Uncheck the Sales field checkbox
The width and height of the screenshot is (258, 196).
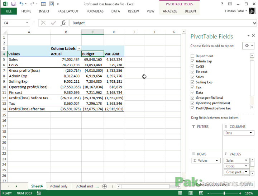click(192, 77)
